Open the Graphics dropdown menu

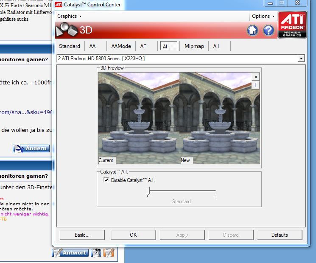click(x=69, y=16)
